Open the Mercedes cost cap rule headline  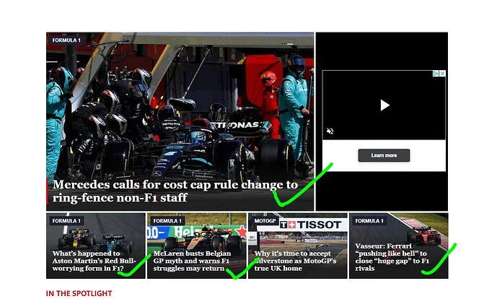pyautogui.click(x=175, y=191)
